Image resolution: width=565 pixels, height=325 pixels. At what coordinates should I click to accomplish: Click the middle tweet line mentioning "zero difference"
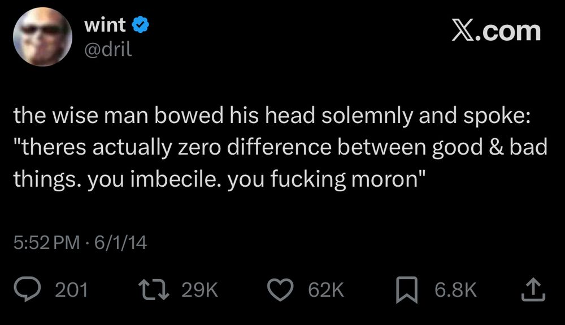[280, 147]
